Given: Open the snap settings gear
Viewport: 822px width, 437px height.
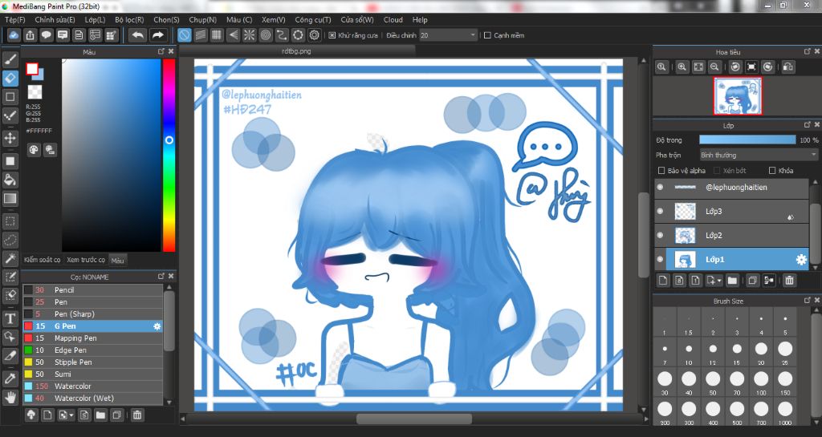Looking at the screenshot, I should pos(315,35).
